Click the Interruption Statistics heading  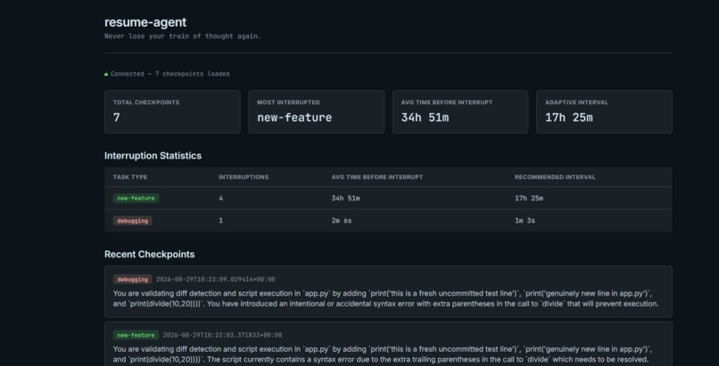click(x=153, y=156)
